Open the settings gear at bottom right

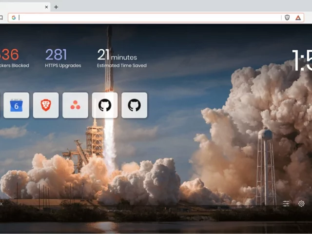(301, 204)
